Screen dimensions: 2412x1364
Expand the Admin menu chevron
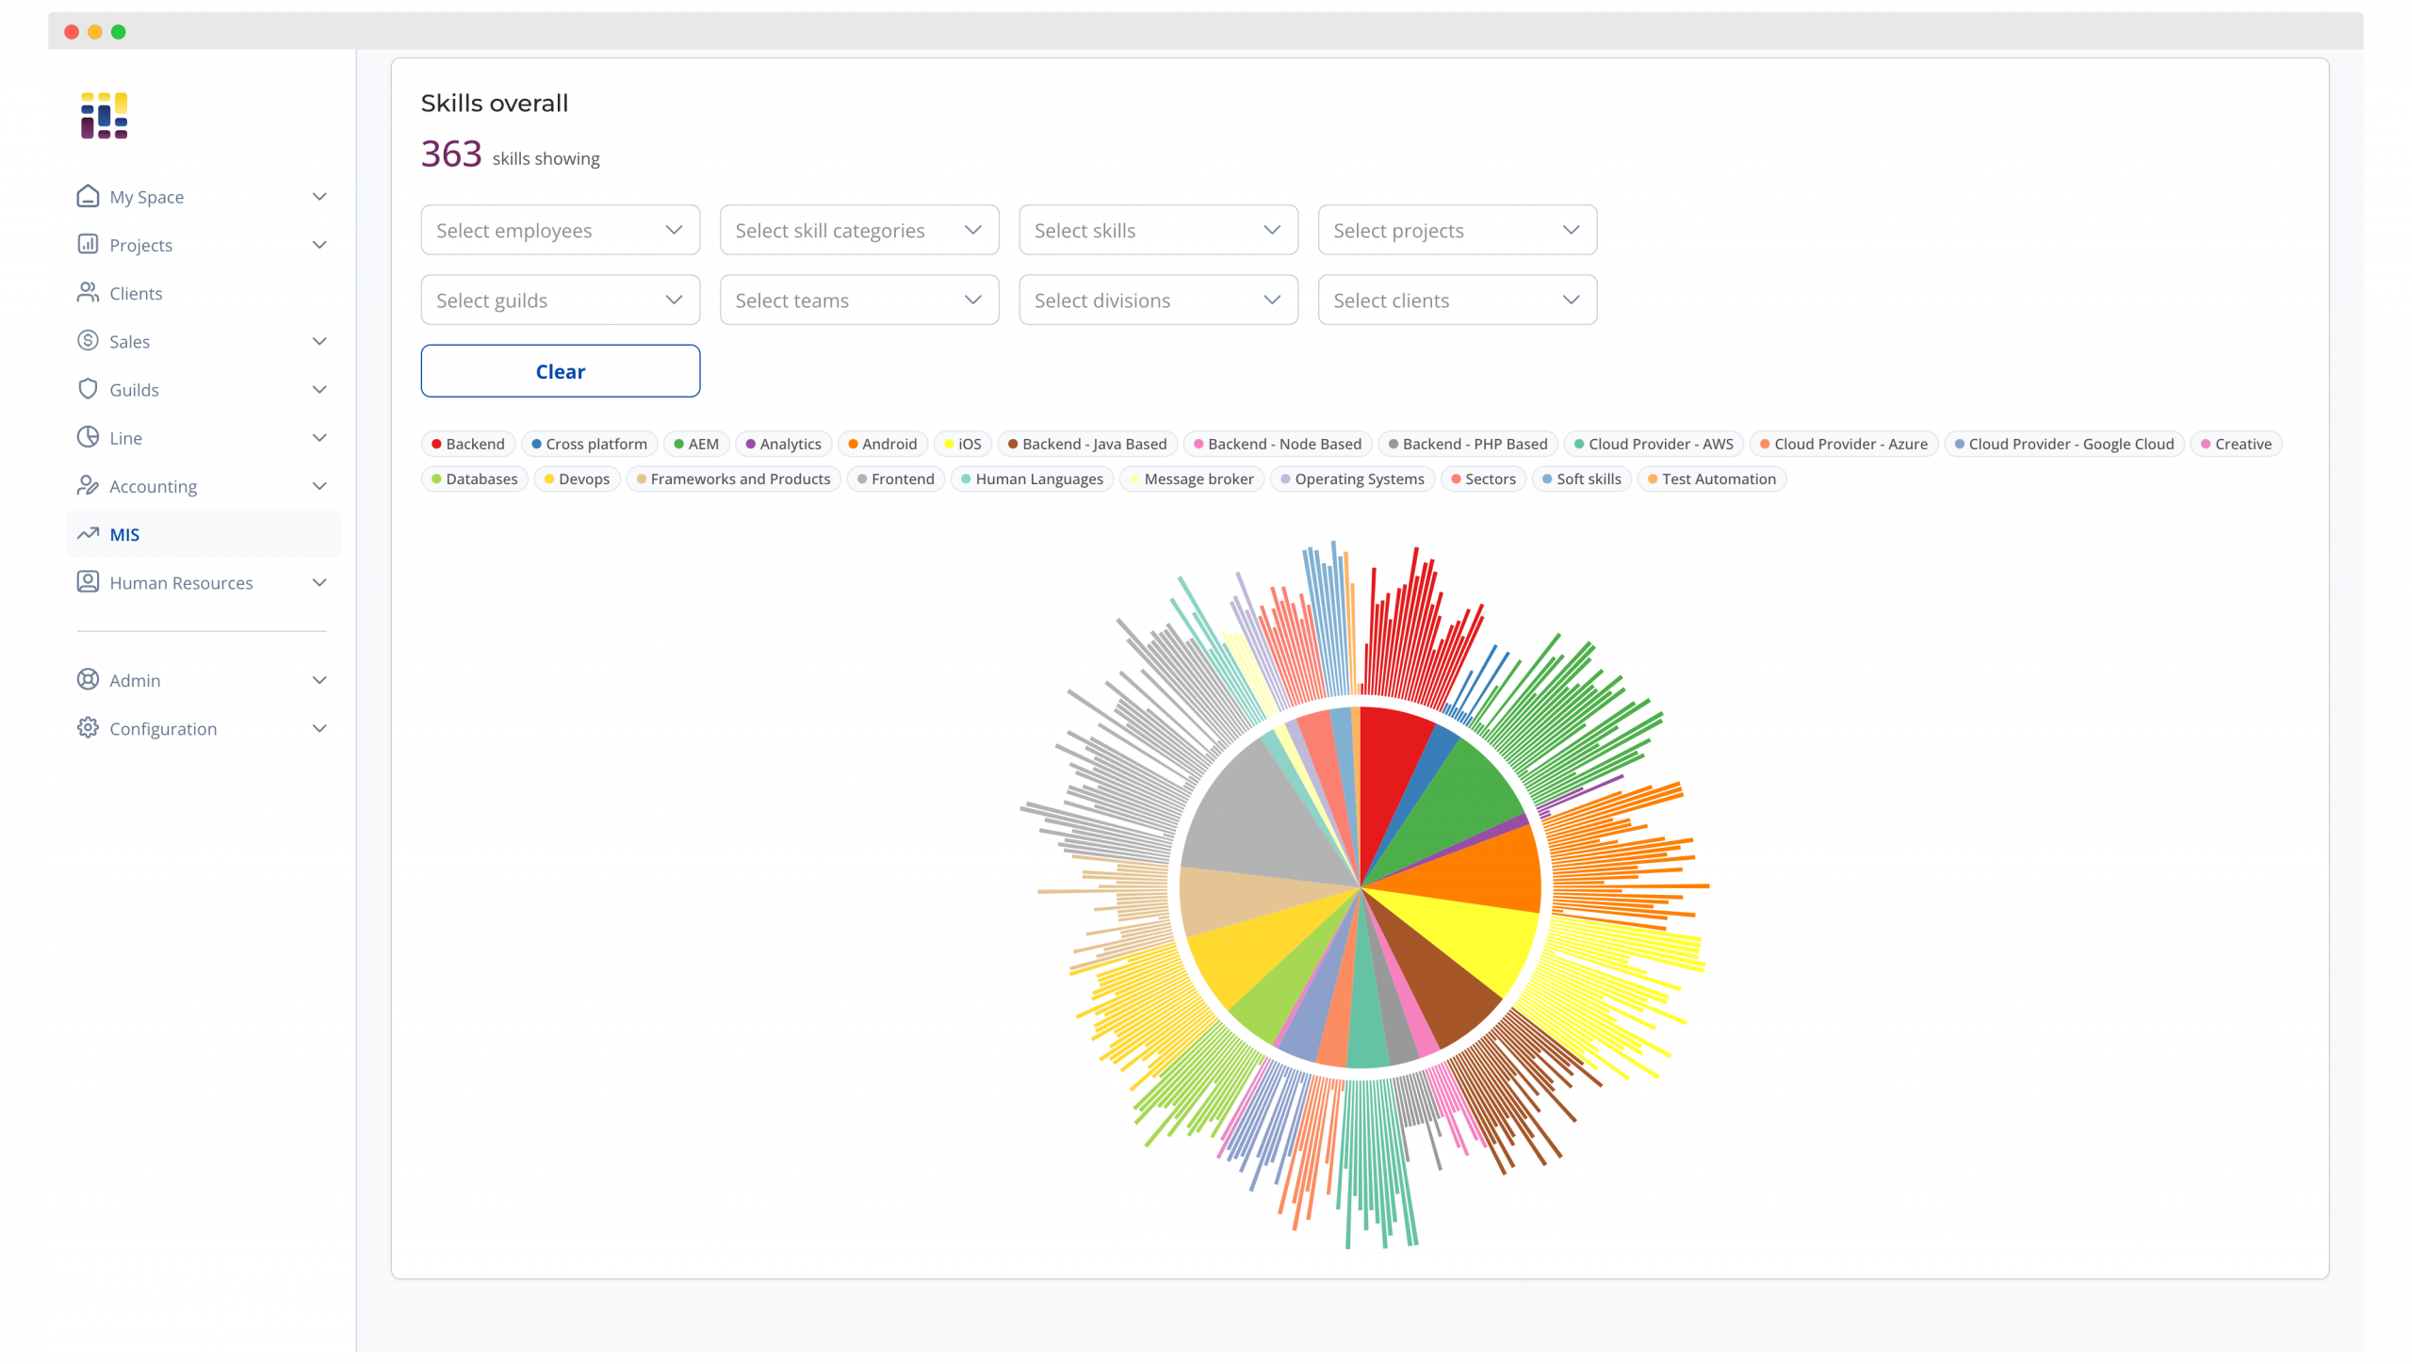click(319, 680)
